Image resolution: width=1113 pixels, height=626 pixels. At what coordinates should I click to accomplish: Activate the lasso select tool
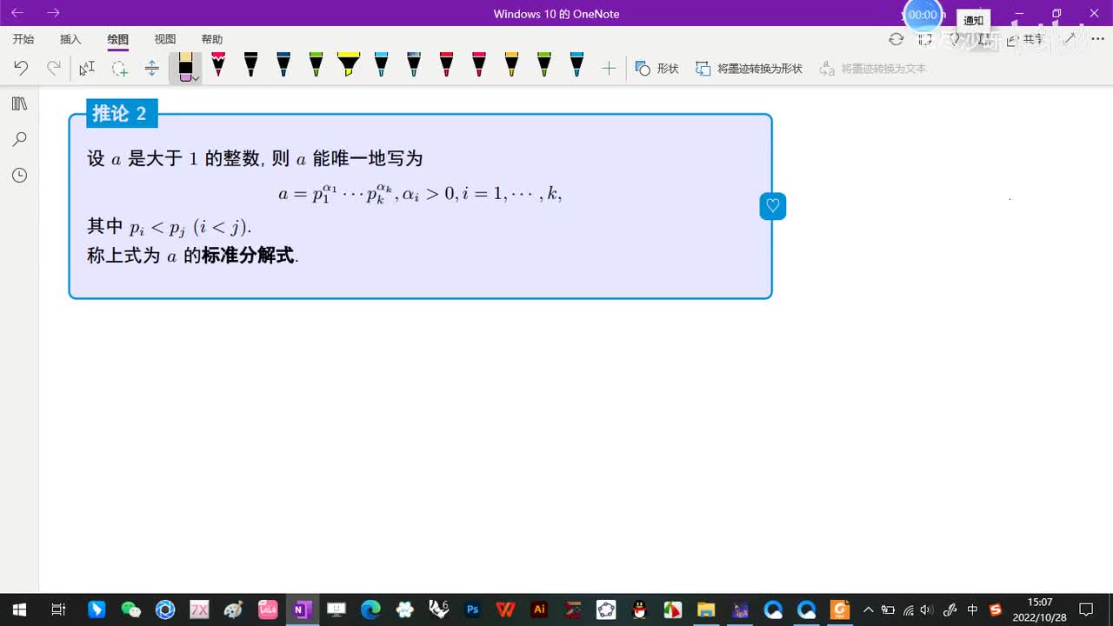(119, 68)
